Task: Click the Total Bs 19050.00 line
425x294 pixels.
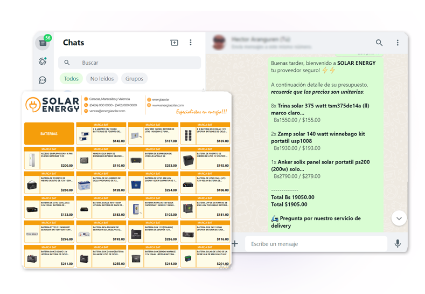Action: click(x=292, y=197)
